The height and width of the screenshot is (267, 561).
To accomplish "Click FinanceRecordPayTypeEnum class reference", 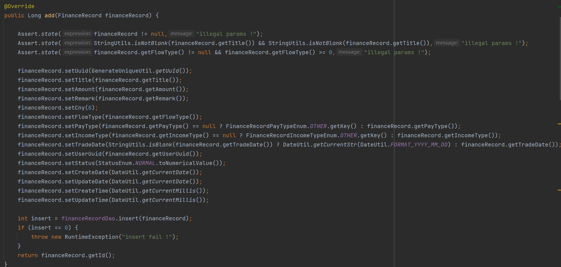I will [x=266, y=126].
